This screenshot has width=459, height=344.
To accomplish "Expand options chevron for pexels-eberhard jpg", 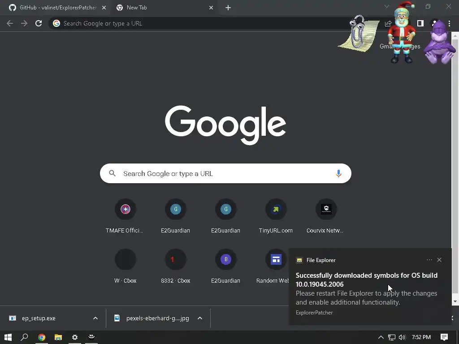I will [200, 318].
